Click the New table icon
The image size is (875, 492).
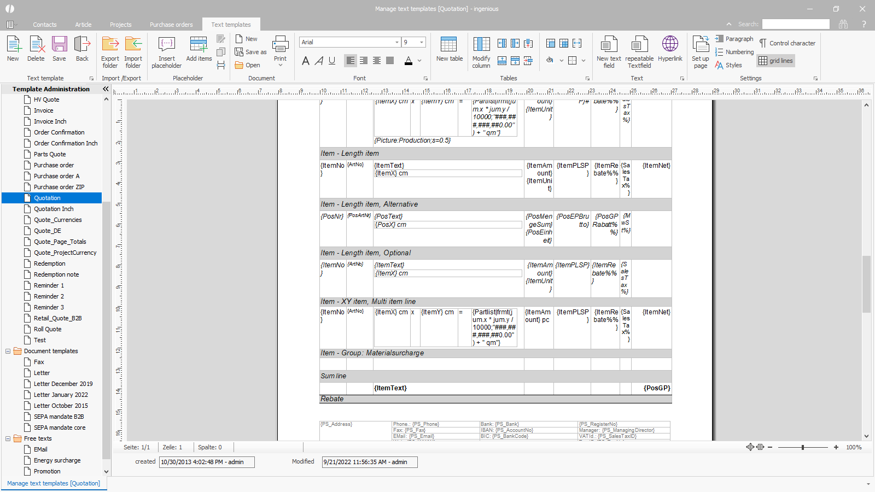point(449,45)
